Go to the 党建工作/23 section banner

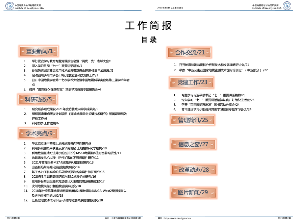[x=192, y=82]
